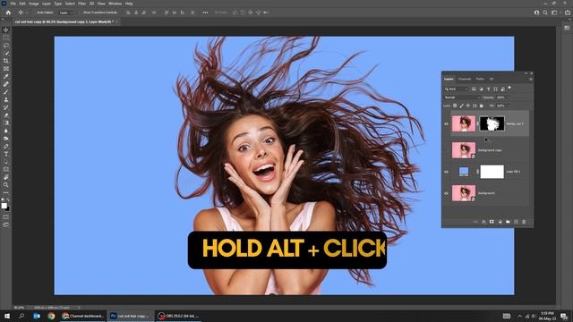573x322 pixels.
Task: Click Create new layer icon
Action: click(516, 222)
